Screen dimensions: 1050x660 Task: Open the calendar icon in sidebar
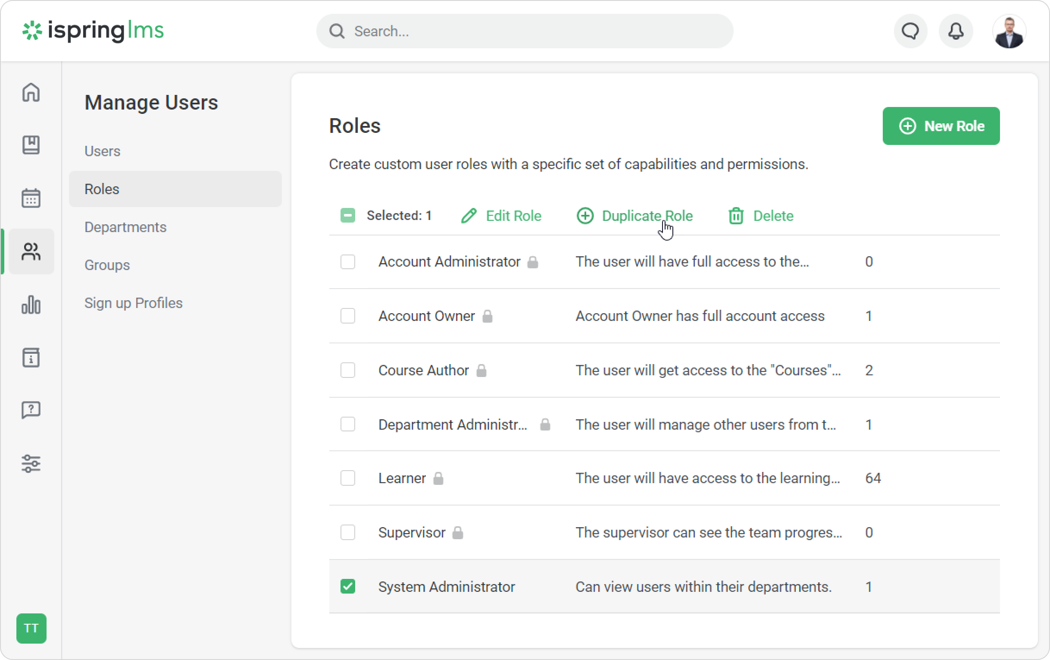31,198
